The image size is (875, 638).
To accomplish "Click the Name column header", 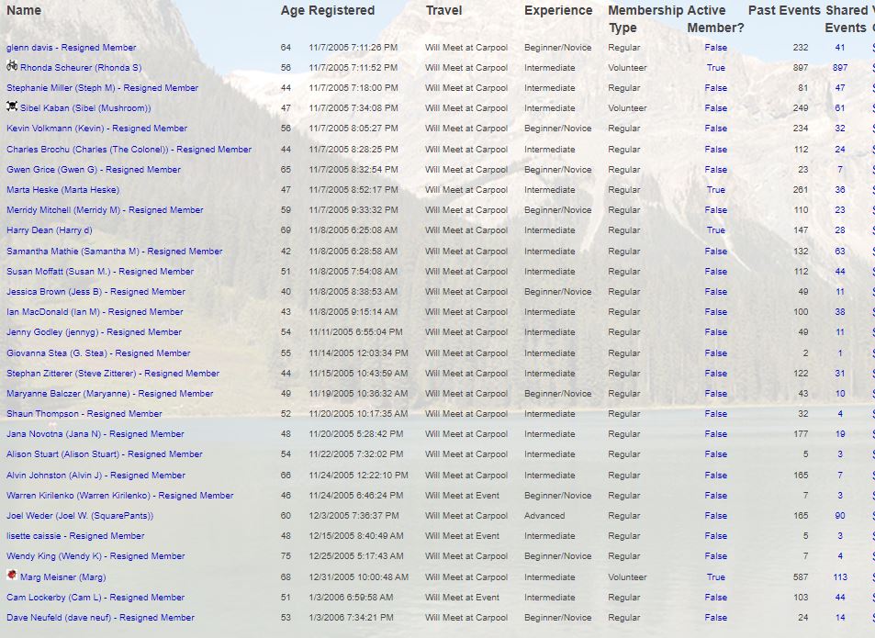I will pyautogui.click(x=24, y=11).
